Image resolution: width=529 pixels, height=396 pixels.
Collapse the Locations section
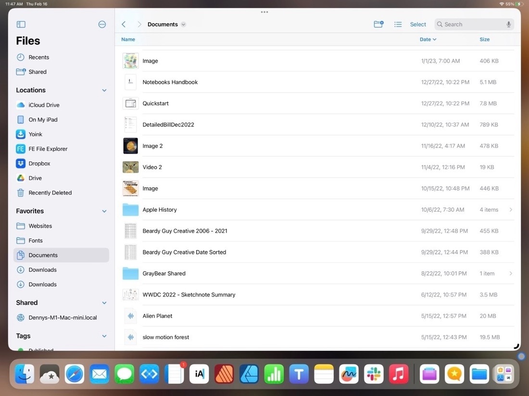tap(104, 90)
